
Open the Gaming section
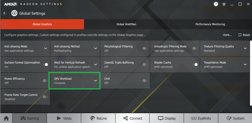point(30,118)
